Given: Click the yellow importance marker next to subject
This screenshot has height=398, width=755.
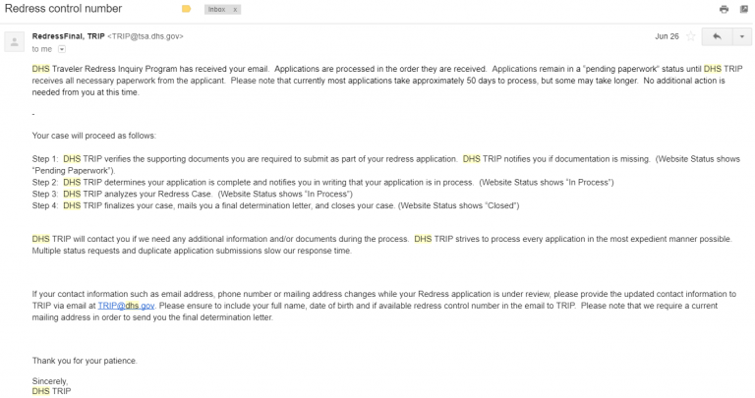Looking at the screenshot, I should [187, 9].
